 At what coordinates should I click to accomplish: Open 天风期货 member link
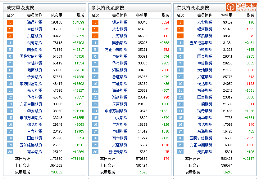[205, 152]
